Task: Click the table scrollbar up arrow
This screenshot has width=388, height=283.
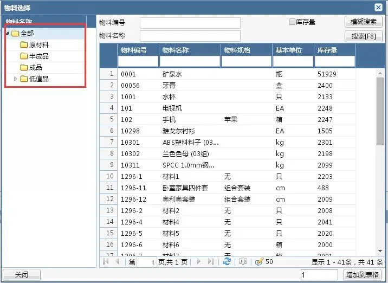Action: (x=380, y=73)
